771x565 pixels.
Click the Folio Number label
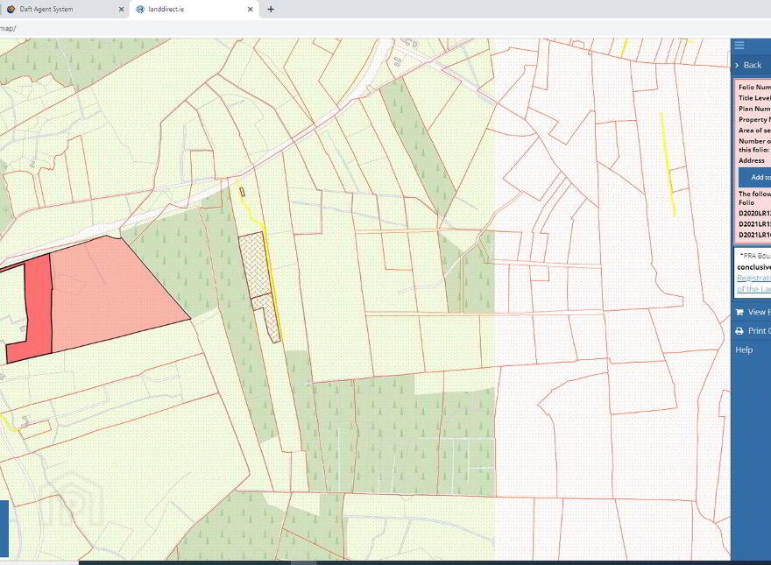pyautogui.click(x=754, y=87)
